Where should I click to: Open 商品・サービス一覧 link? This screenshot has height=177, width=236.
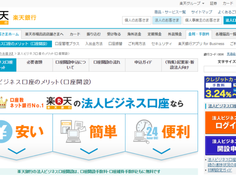(x=170, y=12)
